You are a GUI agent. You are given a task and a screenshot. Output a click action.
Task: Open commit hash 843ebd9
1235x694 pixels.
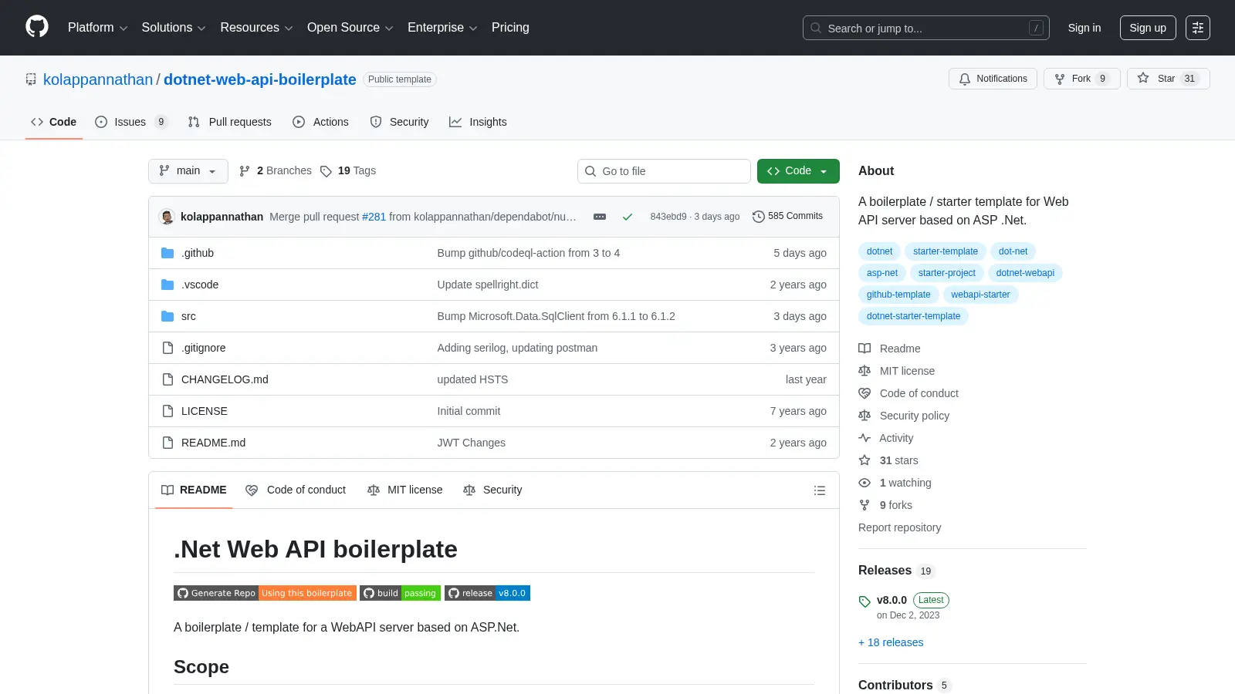coord(668,217)
